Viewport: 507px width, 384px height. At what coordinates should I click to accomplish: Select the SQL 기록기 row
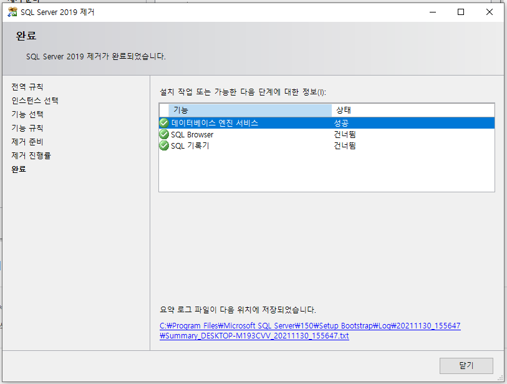(x=327, y=145)
